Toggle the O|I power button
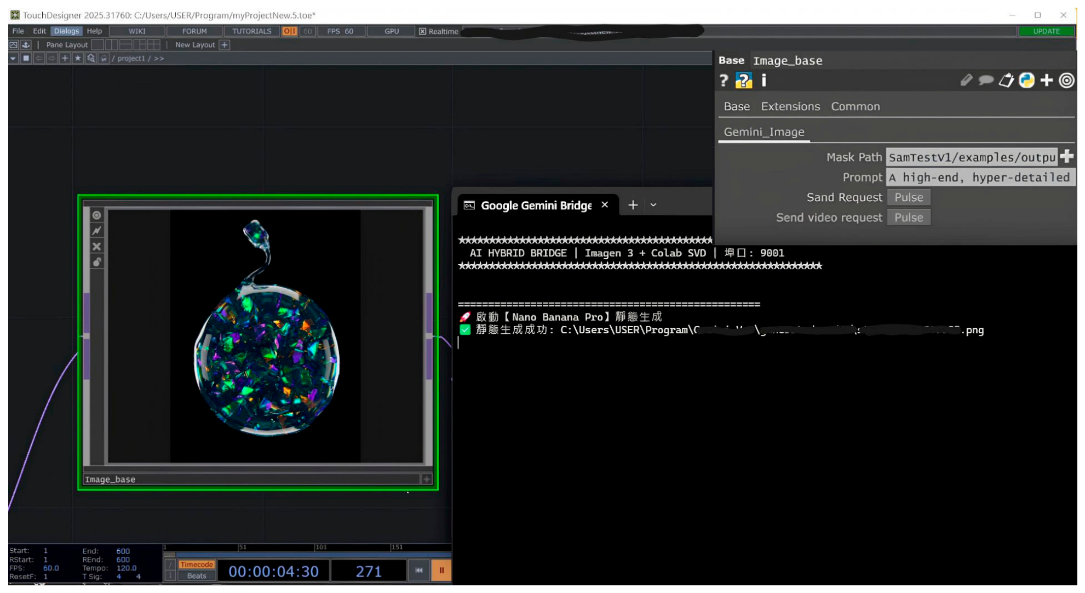Screen dimensions: 1085x593 (290, 31)
